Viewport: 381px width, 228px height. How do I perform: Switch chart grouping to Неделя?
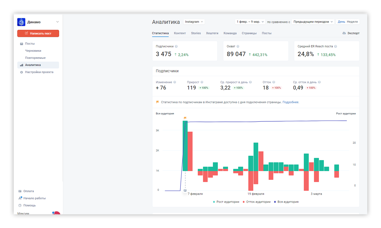pyautogui.click(x=352, y=22)
